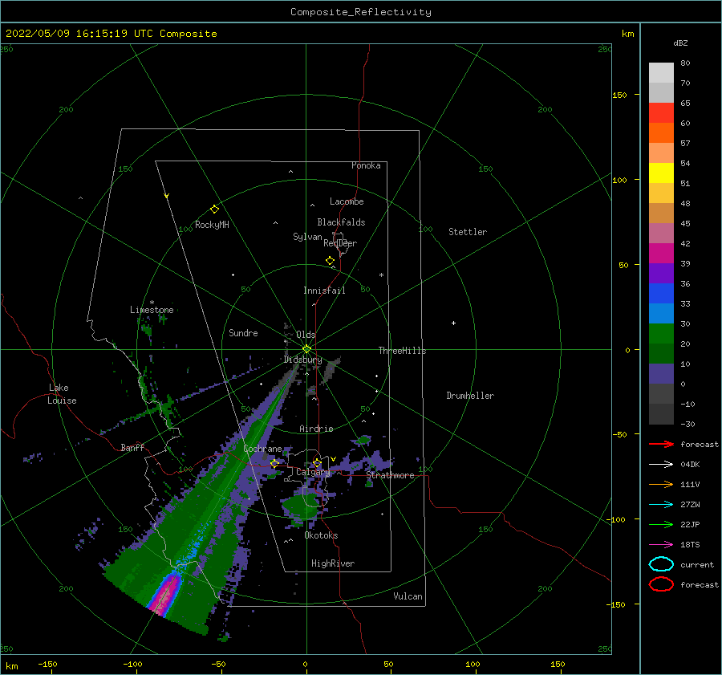This screenshot has height=675, width=722.
Task: Click the ThreeHills city label
Action: (x=402, y=351)
